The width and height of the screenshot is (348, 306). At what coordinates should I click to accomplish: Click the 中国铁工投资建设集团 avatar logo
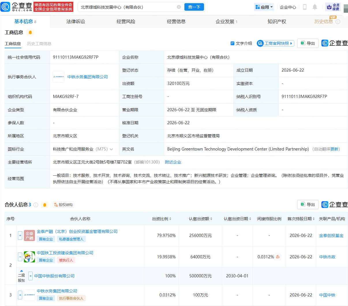click(29, 257)
